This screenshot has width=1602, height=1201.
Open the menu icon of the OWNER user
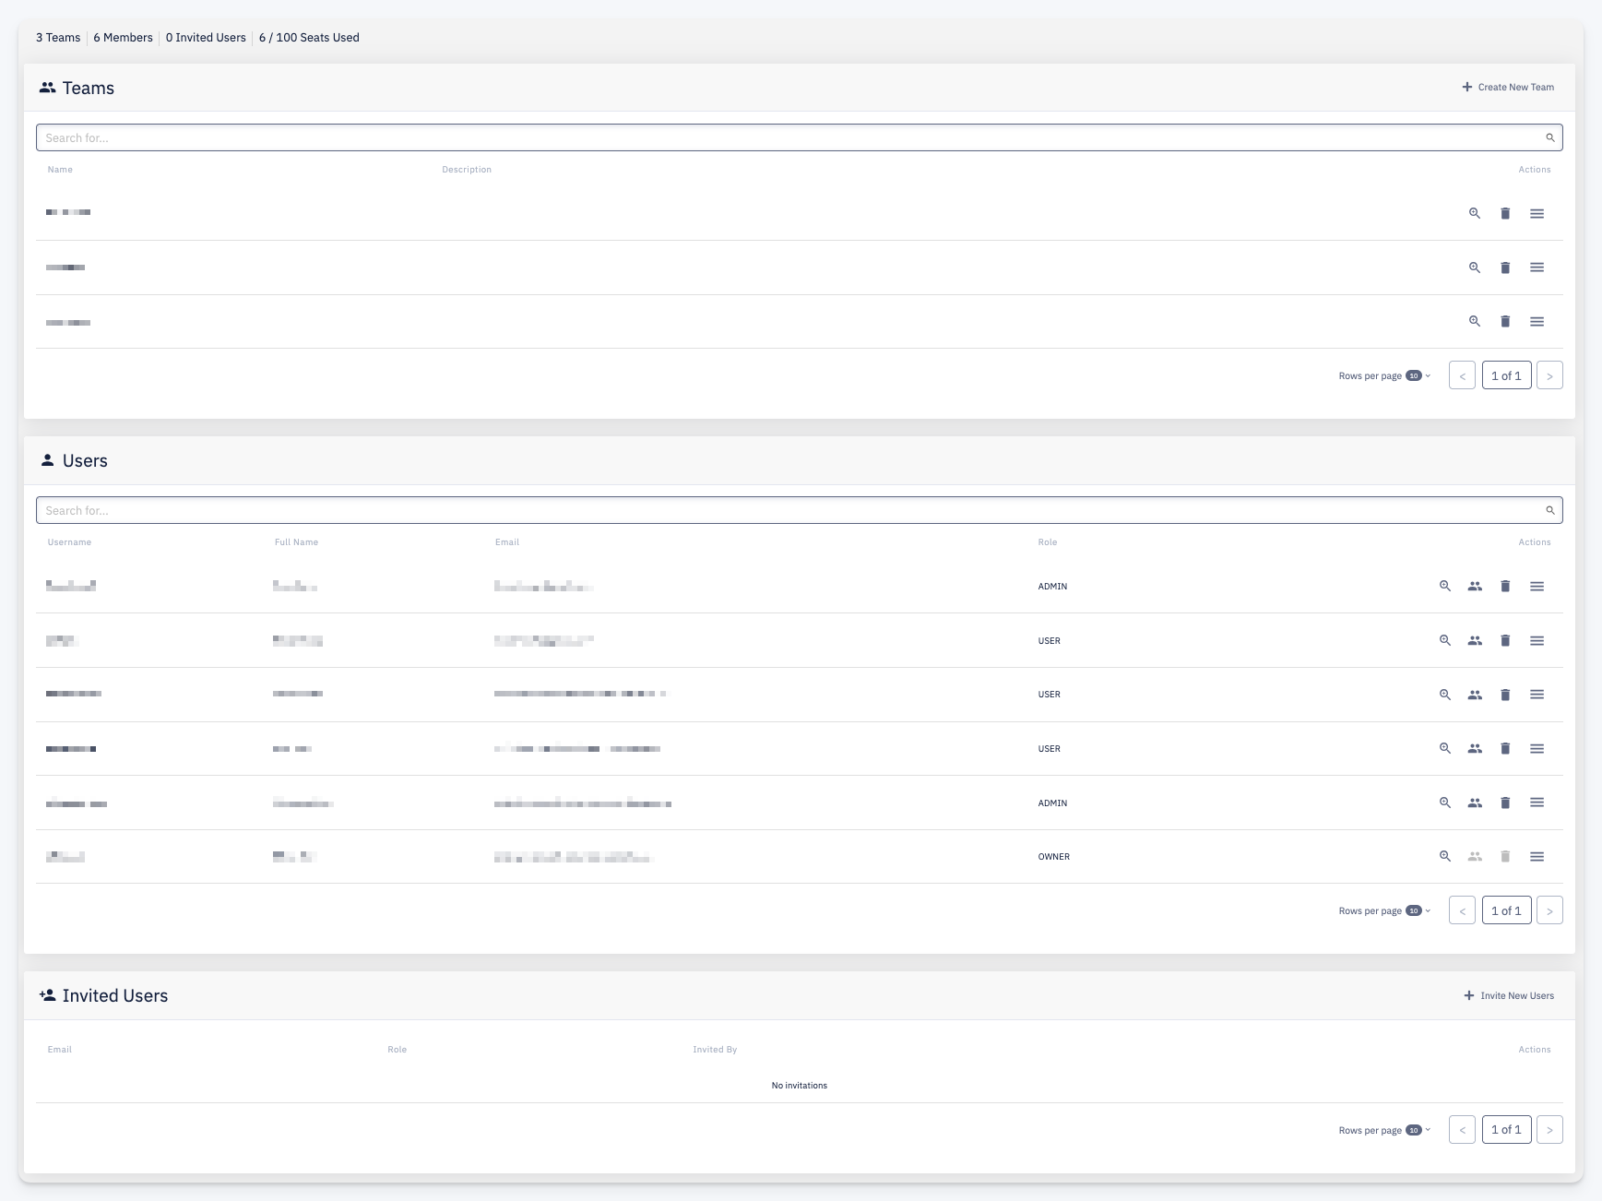point(1537,856)
